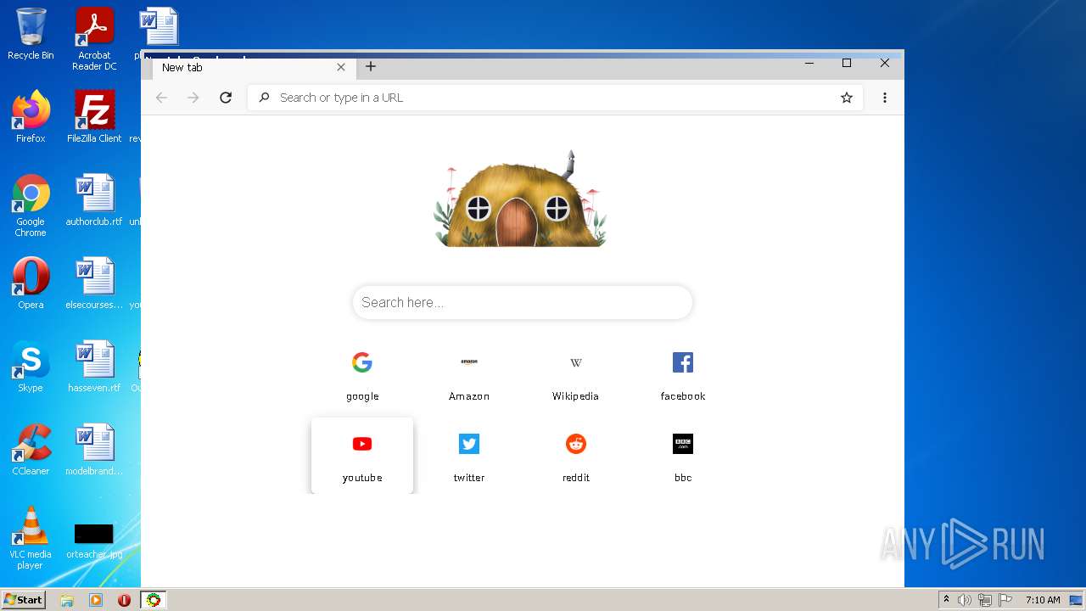Open the reddit shortcut tile
1086x611 pixels.
click(x=576, y=456)
